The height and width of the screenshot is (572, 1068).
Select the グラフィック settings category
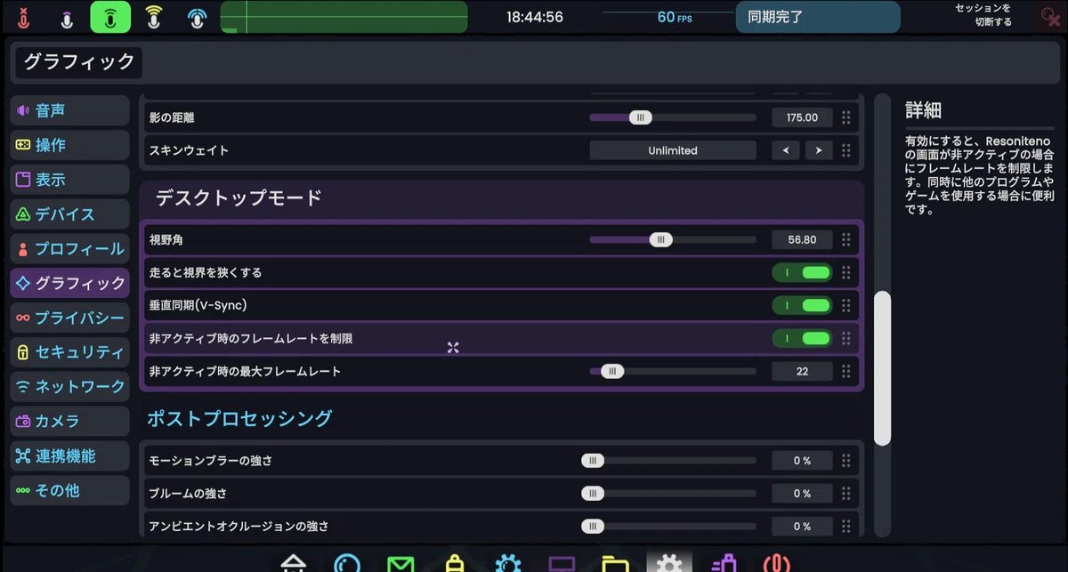click(x=69, y=283)
